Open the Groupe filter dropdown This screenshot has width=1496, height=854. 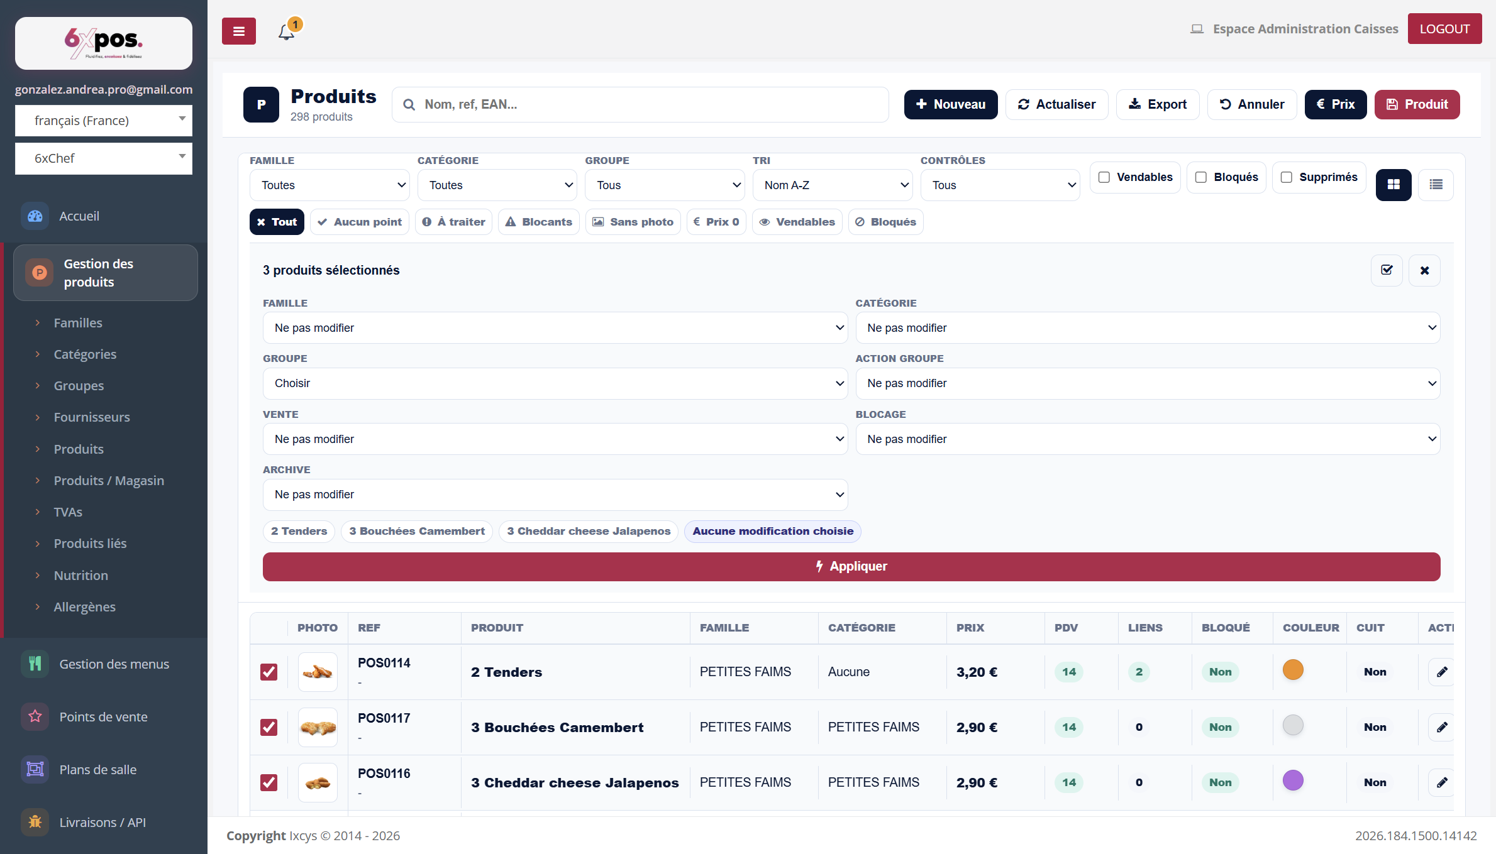click(x=665, y=185)
